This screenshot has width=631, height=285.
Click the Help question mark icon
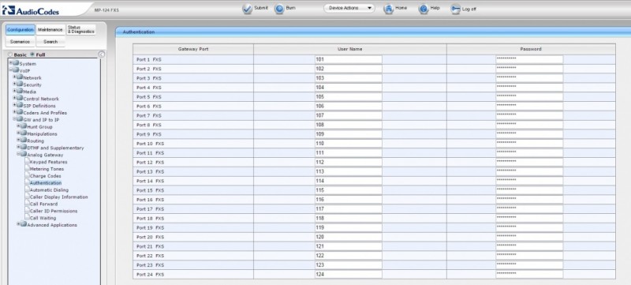(424, 9)
